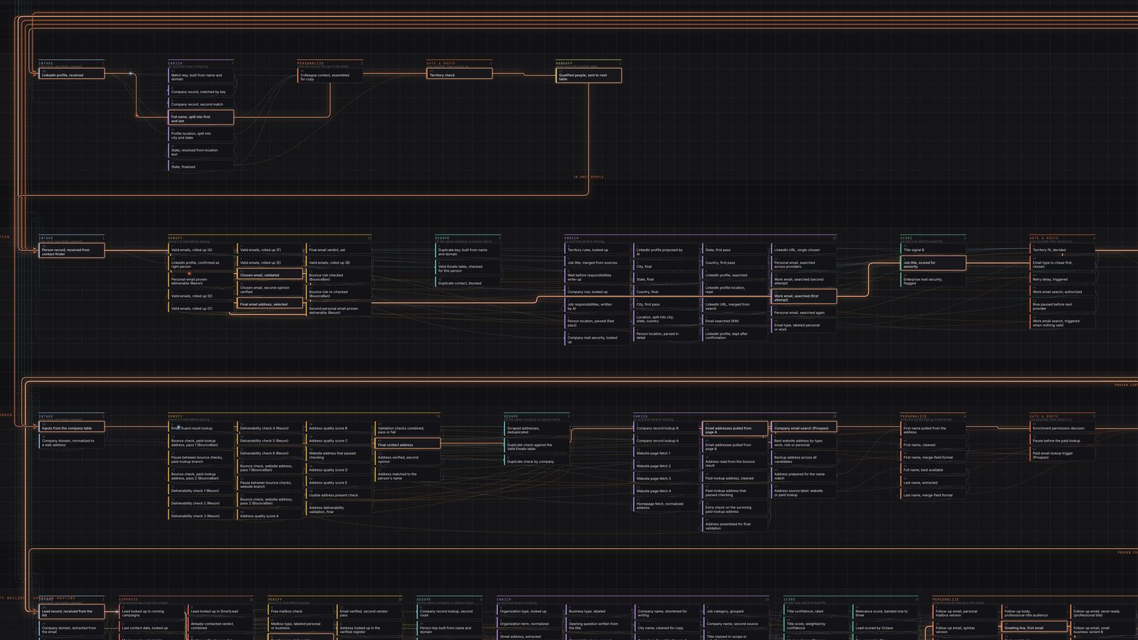
Task: Open 'Deliverability check 4 (Reoon)' node
Action: (270, 427)
